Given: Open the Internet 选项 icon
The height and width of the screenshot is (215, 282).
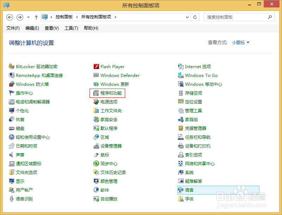Looking at the screenshot, I should pos(181,66).
